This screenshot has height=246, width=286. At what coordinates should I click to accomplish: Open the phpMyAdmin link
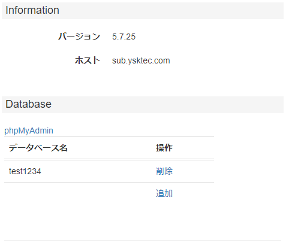29,130
